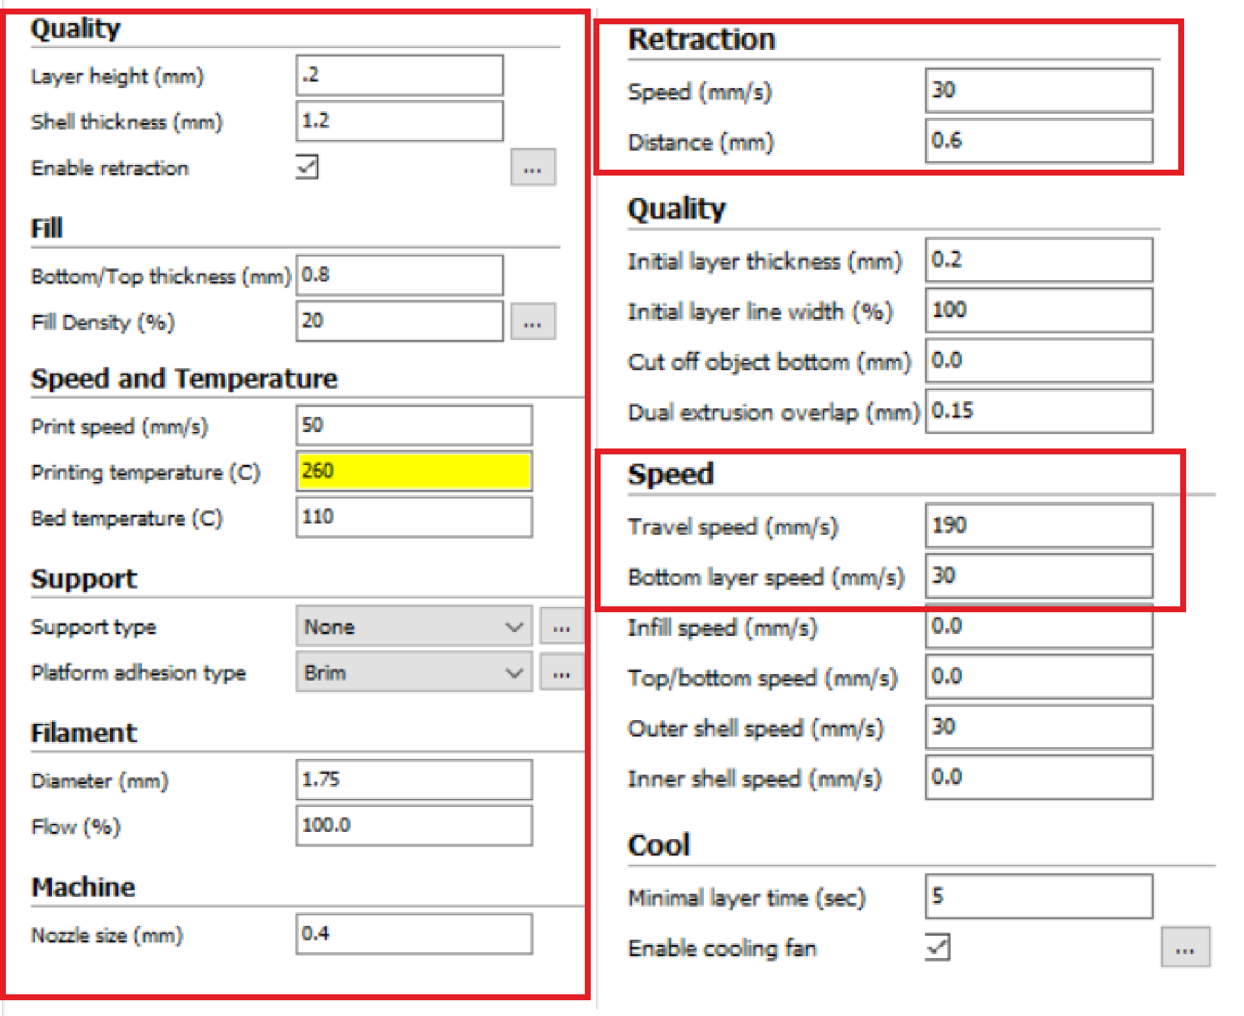Select the Shell thickness input field

399,121
